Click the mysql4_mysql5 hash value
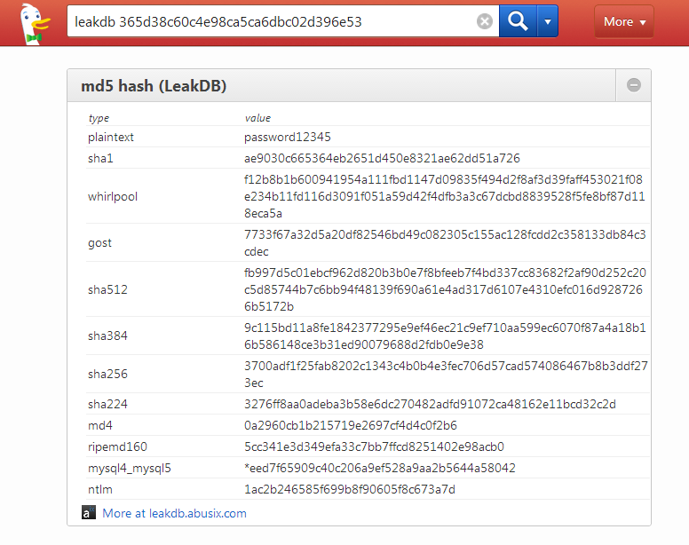 pyautogui.click(x=380, y=468)
